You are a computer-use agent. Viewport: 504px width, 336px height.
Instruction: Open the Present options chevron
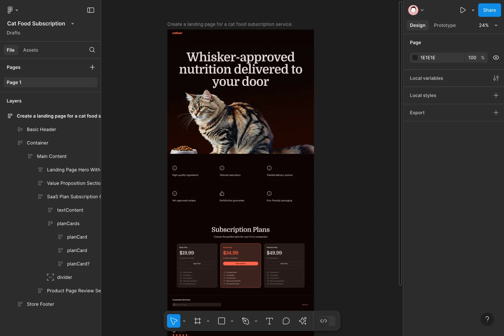(473, 10)
